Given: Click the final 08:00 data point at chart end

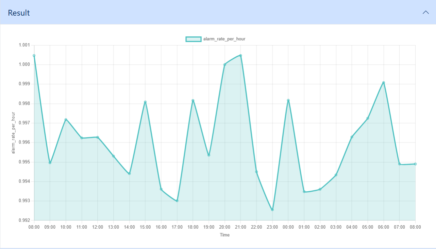Looking at the screenshot, I should (415, 164).
